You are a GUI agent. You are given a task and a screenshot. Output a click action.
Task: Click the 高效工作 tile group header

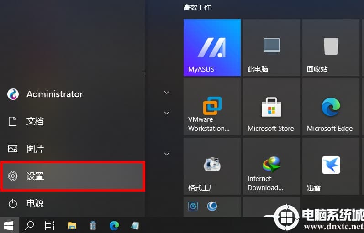[197, 7]
